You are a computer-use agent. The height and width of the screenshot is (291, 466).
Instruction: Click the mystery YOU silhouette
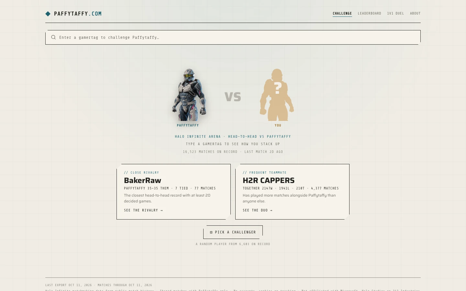277,95
